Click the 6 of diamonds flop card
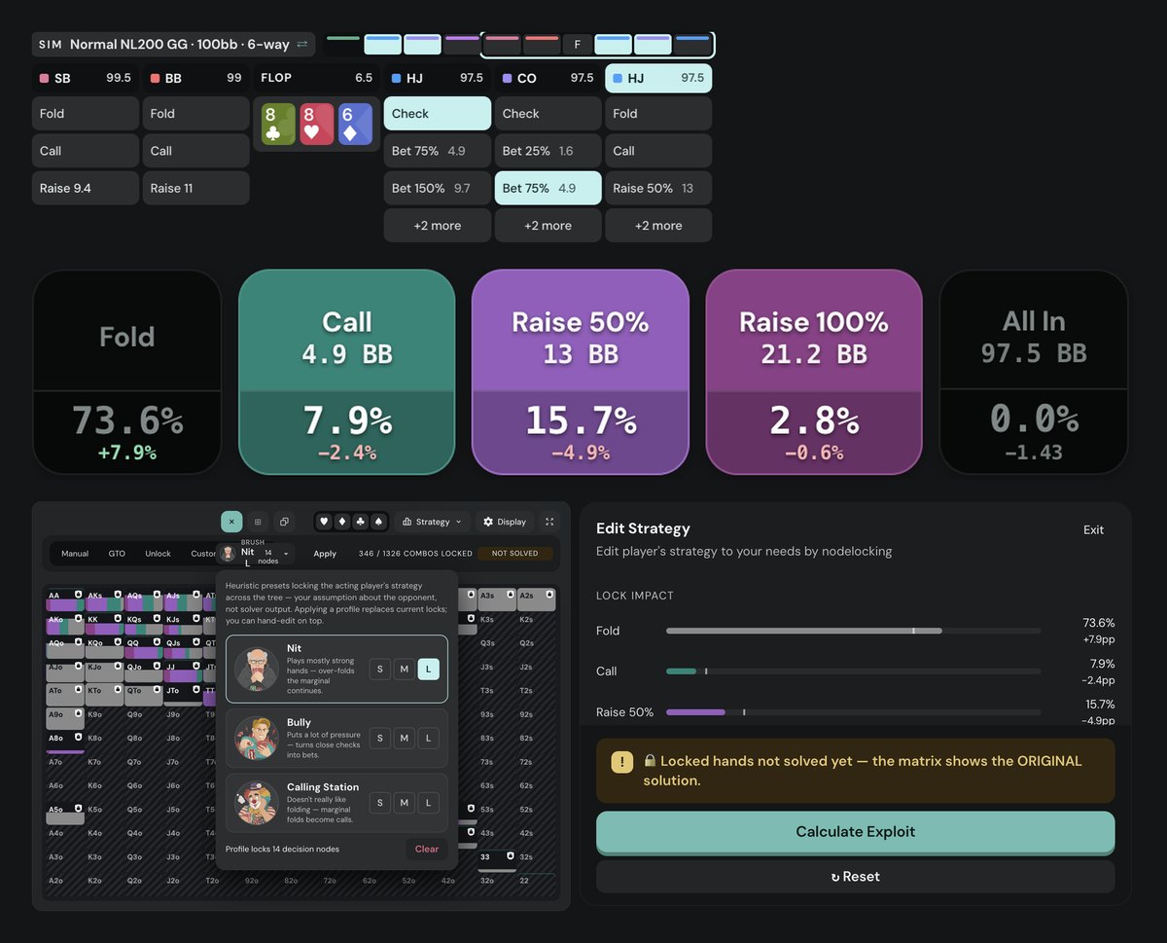This screenshot has height=943, width=1167. click(355, 125)
